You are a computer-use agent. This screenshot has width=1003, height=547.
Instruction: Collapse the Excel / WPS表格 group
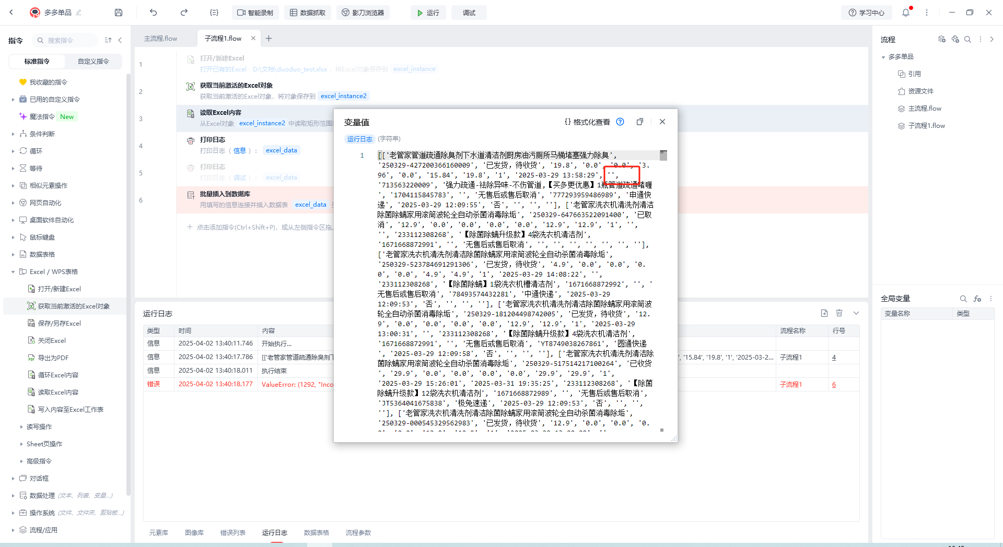13,272
